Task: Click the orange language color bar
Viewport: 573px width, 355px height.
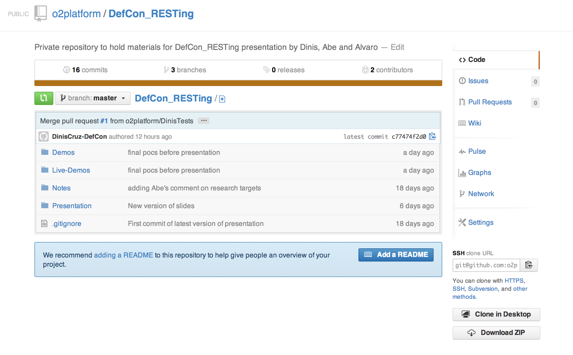Action: coord(238,83)
